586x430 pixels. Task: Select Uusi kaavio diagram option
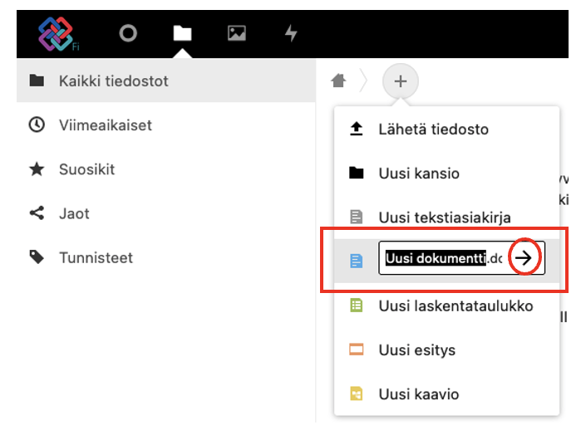coord(418,394)
